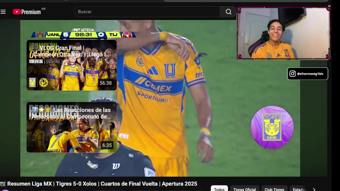The height and width of the screenshot is (191, 340).
Task: Click the streamer webcam overlay
Action: (283, 33)
